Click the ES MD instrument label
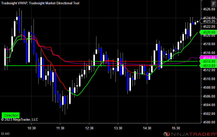The height and width of the screenshot is (137, 217). point(5,134)
